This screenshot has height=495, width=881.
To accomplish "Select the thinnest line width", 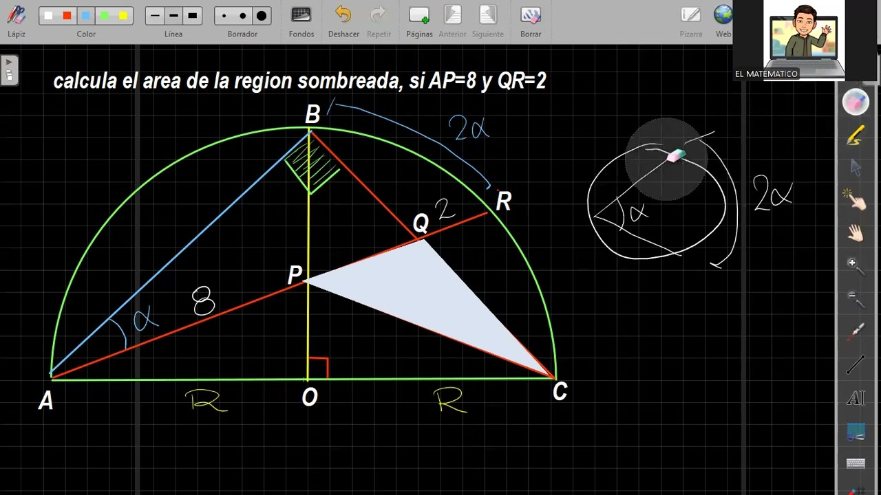I will pyautogui.click(x=155, y=16).
